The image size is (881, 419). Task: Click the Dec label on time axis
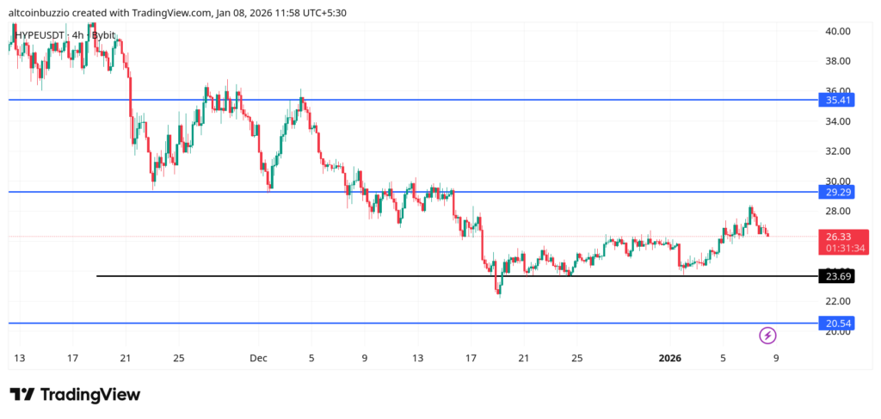pos(258,357)
